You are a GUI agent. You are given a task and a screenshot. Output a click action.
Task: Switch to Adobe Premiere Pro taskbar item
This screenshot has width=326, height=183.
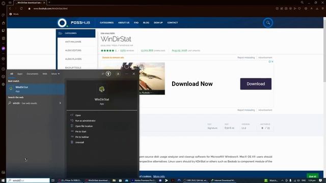click(144, 180)
